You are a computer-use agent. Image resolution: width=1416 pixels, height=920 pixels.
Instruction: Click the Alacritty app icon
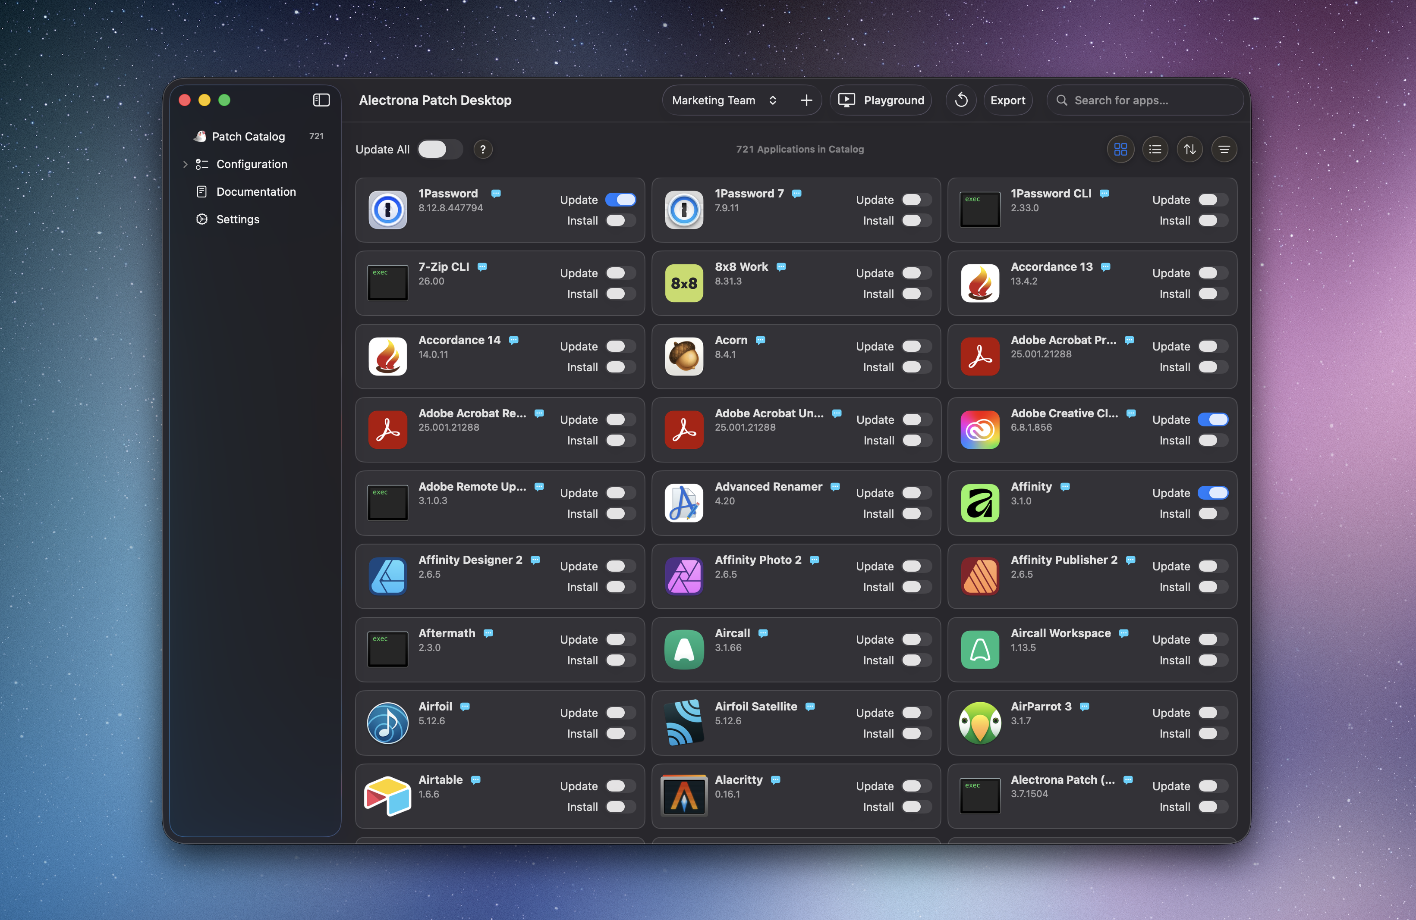point(683,796)
